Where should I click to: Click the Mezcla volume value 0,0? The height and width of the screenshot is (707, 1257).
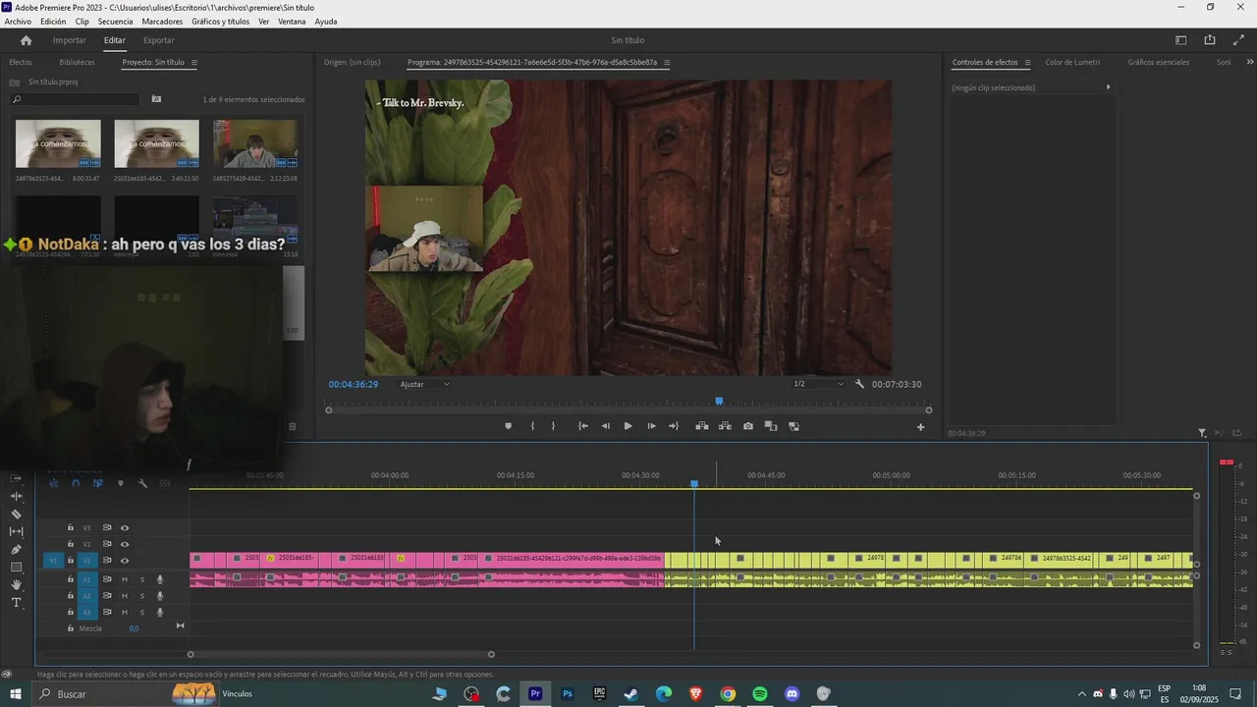pyautogui.click(x=134, y=628)
